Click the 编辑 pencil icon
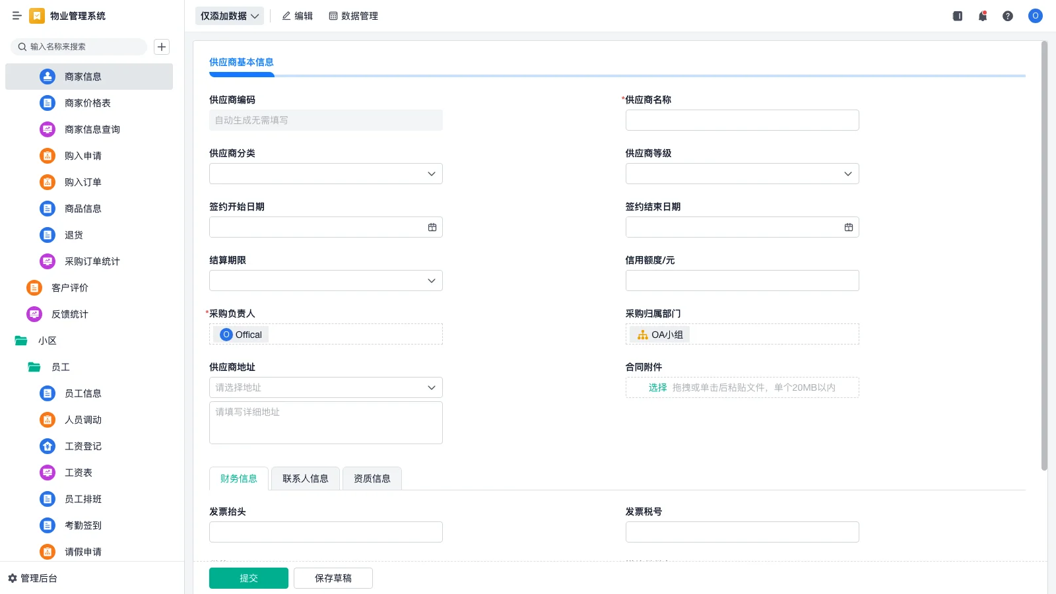The height and width of the screenshot is (594, 1056). click(297, 16)
